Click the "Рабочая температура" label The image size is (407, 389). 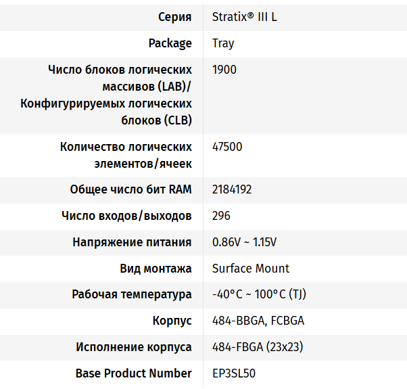132,295
